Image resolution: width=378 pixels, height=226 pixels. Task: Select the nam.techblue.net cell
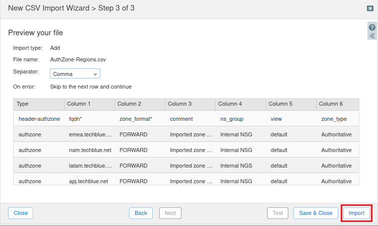pyautogui.click(x=88, y=150)
